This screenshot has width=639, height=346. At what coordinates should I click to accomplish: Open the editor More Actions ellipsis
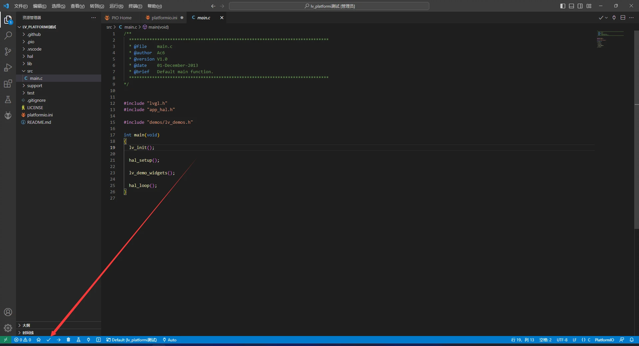tap(631, 18)
